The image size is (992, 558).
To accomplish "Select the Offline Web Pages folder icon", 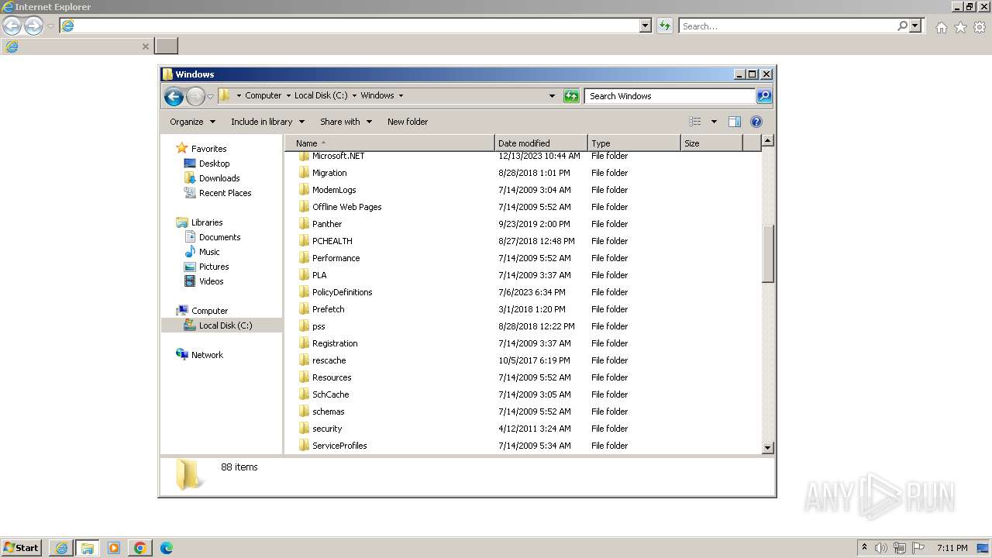I will coord(304,207).
